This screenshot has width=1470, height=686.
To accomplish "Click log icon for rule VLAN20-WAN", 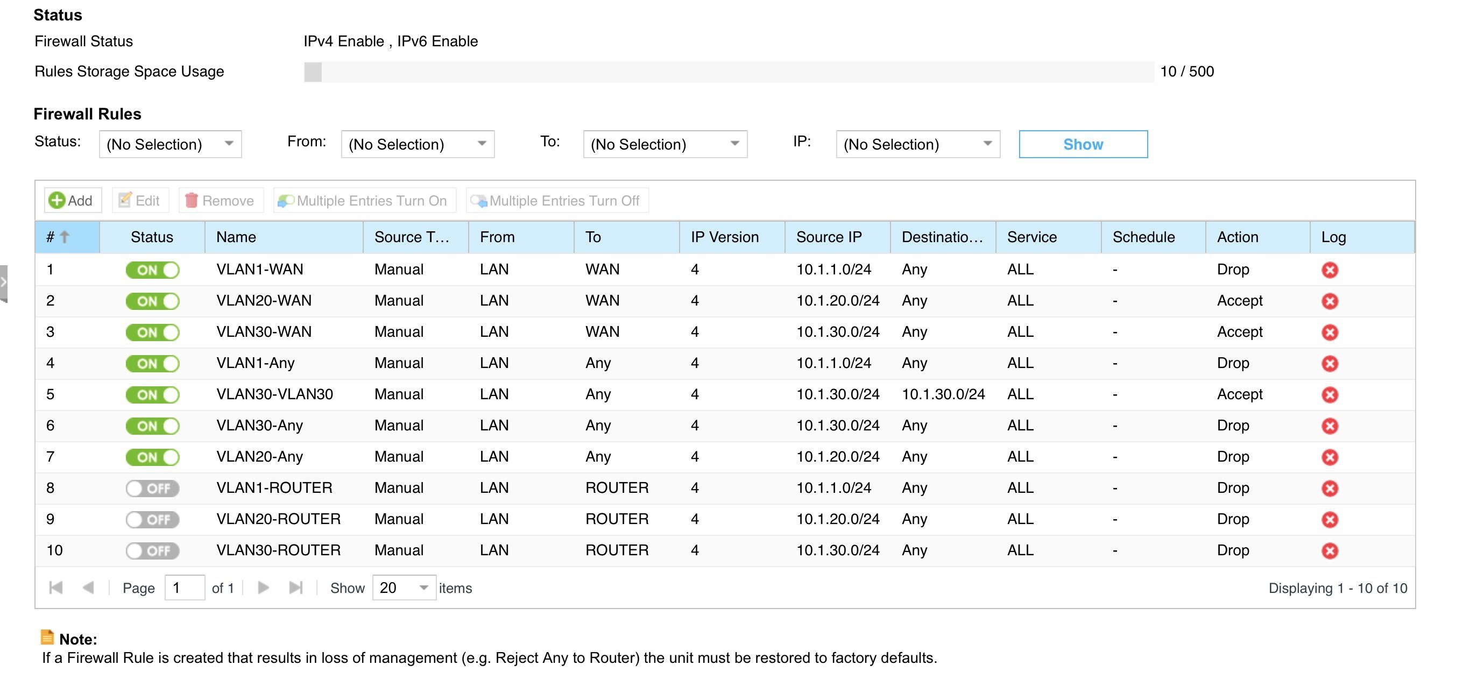I will click(x=1330, y=301).
